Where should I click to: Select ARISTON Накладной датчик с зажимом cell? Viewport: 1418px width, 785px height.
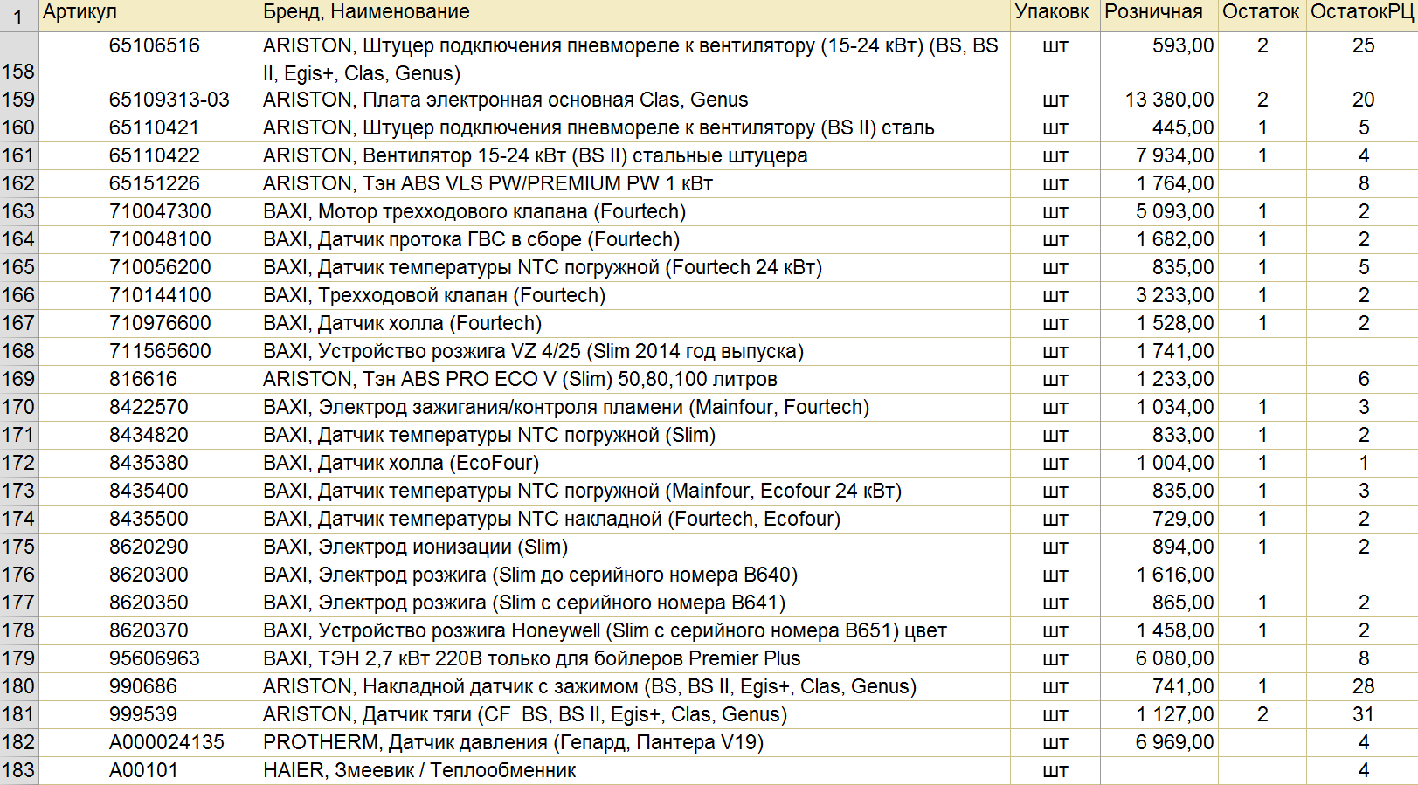coord(634,686)
